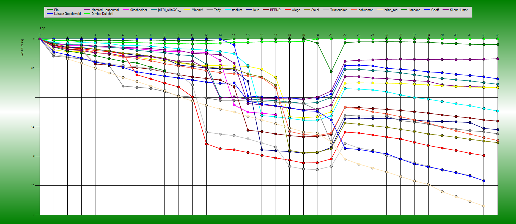Click the purple Silent Hunter point at lap 33
This screenshot has height=224, width=516.
pyautogui.click(x=498, y=59)
